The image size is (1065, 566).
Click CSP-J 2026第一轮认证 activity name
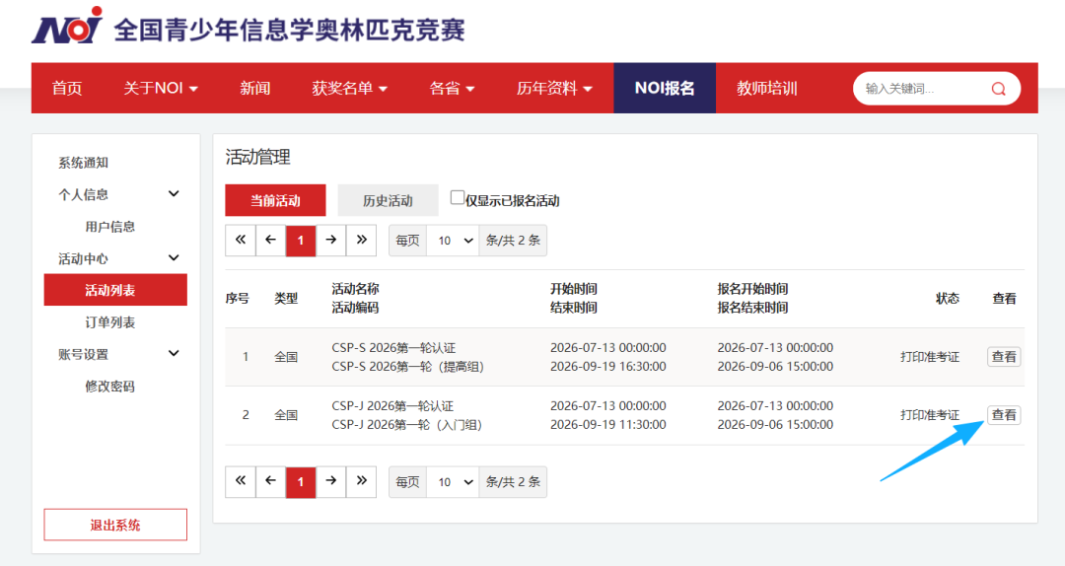coord(392,406)
